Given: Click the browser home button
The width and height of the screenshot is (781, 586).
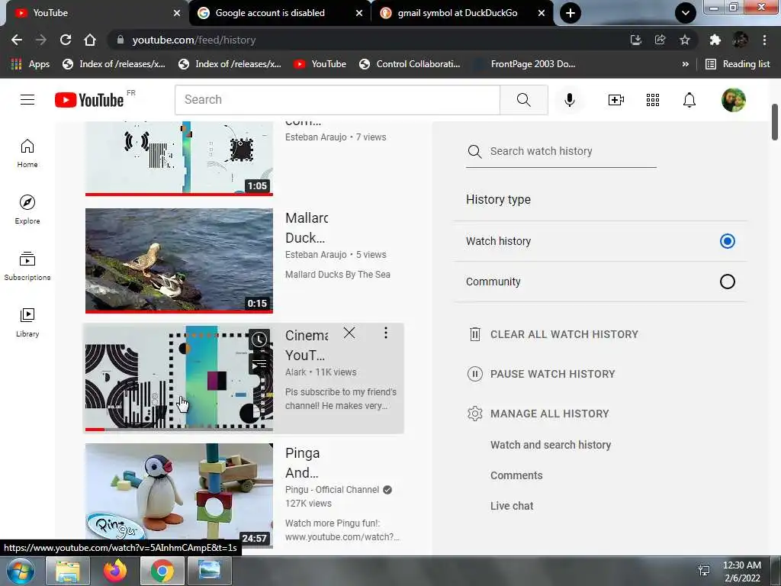Looking at the screenshot, I should pyautogui.click(x=90, y=40).
